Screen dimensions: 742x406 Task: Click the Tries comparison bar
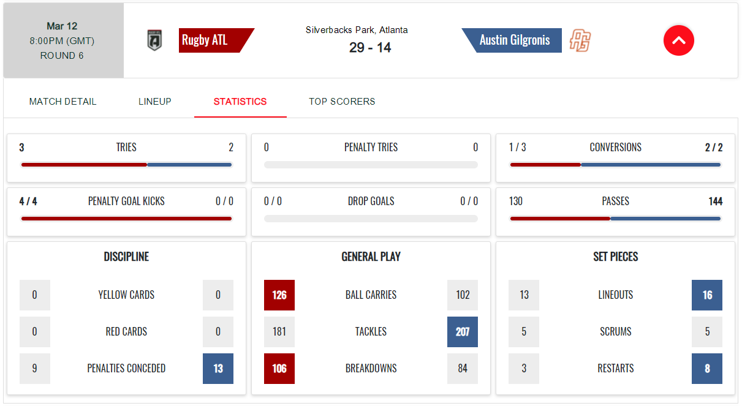pos(126,165)
